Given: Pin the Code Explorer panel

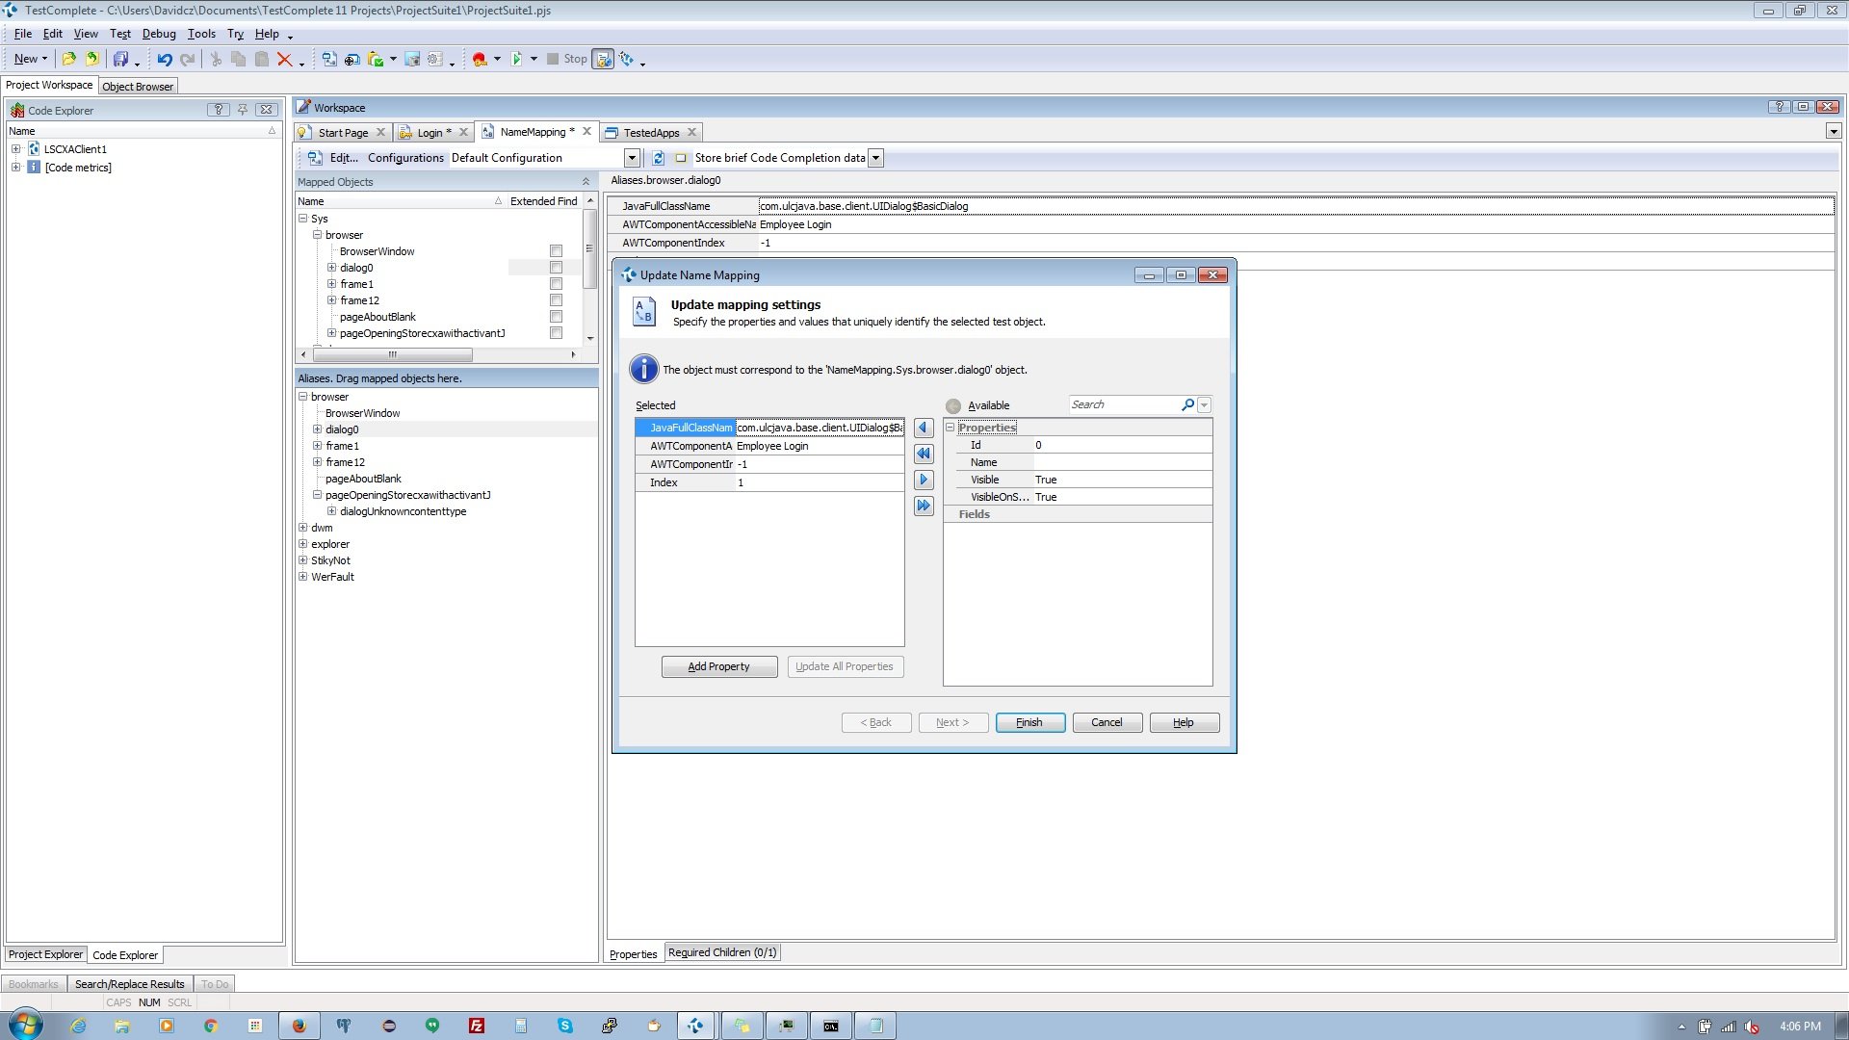Looking at the screenshot, I should point(243,110).
